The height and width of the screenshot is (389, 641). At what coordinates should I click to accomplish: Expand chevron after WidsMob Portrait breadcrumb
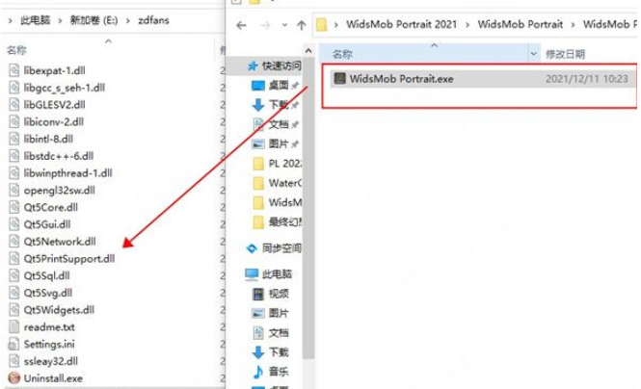(x=573, y=25)
